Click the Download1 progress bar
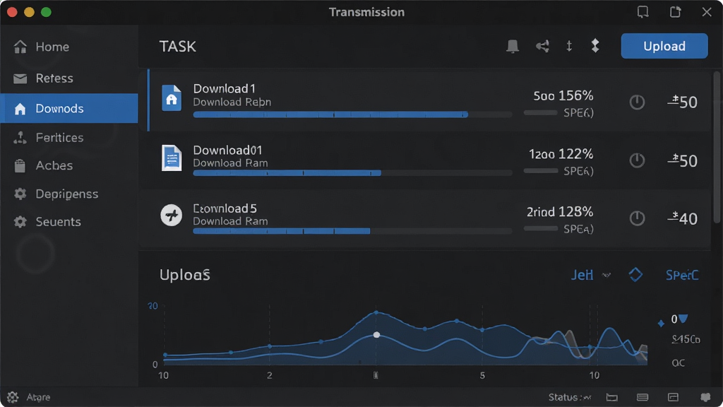Image resolution: width=723 pixels, height=407 pixels. click(x=352, y=114)
